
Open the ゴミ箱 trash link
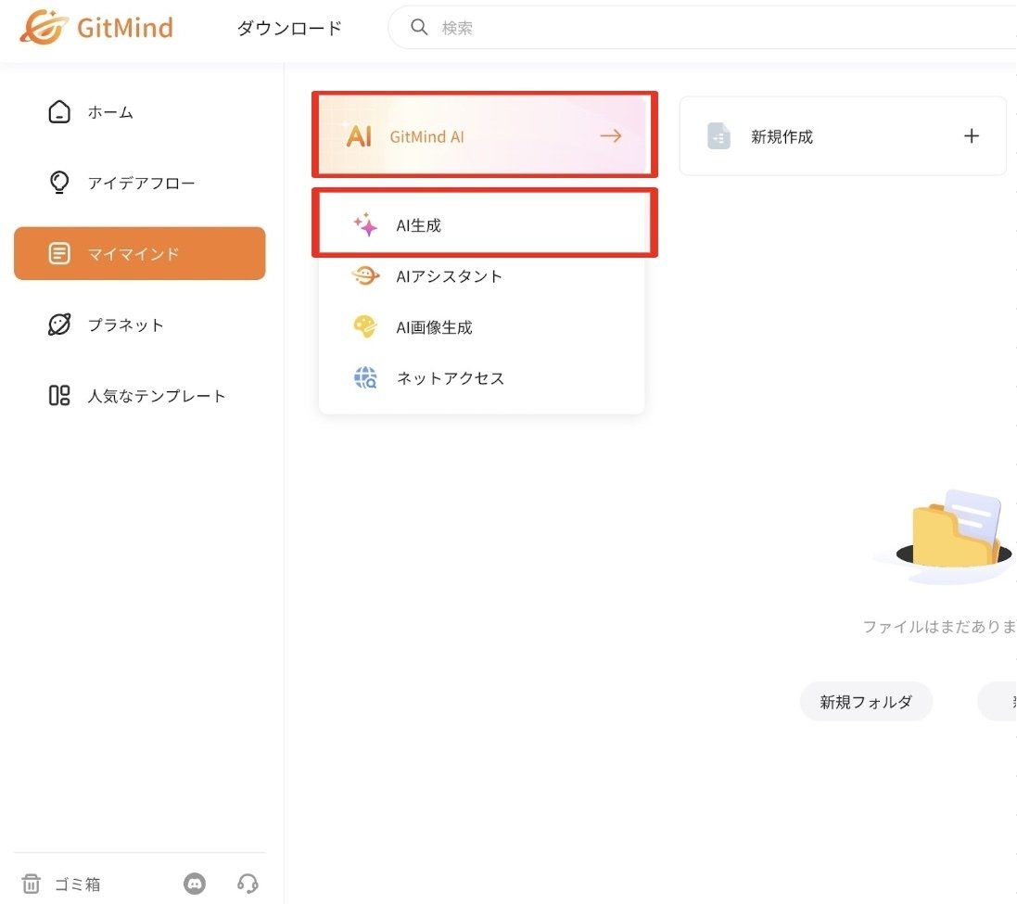(x=77, y=884)
